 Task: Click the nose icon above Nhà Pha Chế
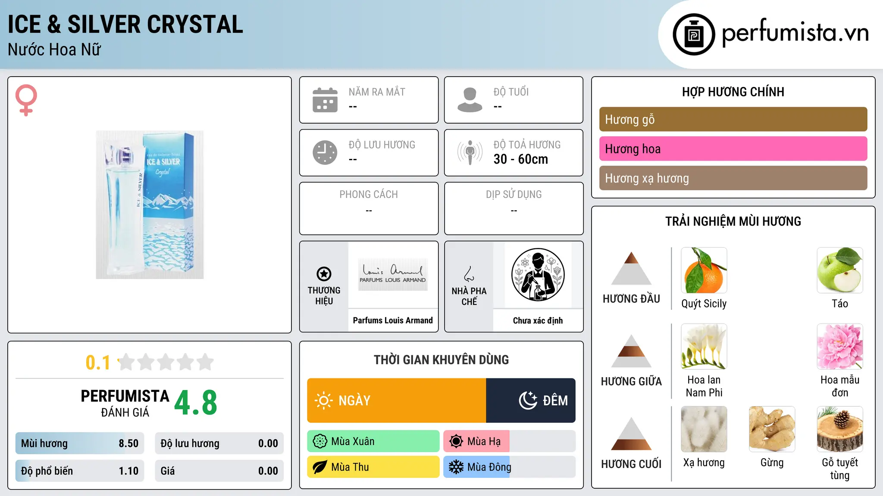click(x=469, y=274)
